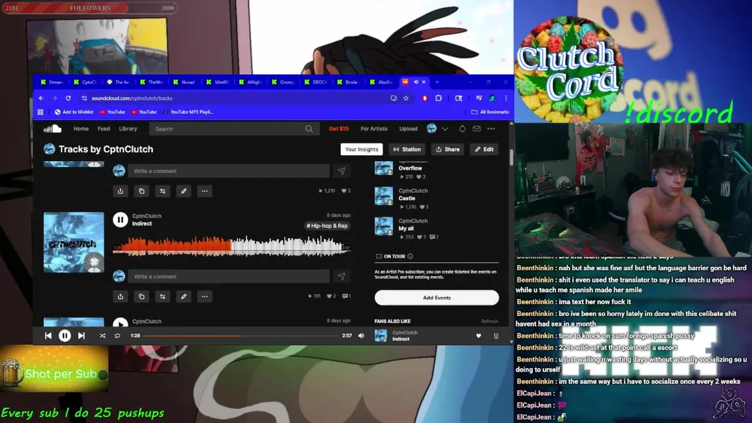This screenshot has width=752, height=423.
Task: Open the next-up queue list
Action: (x=496, y=335)
